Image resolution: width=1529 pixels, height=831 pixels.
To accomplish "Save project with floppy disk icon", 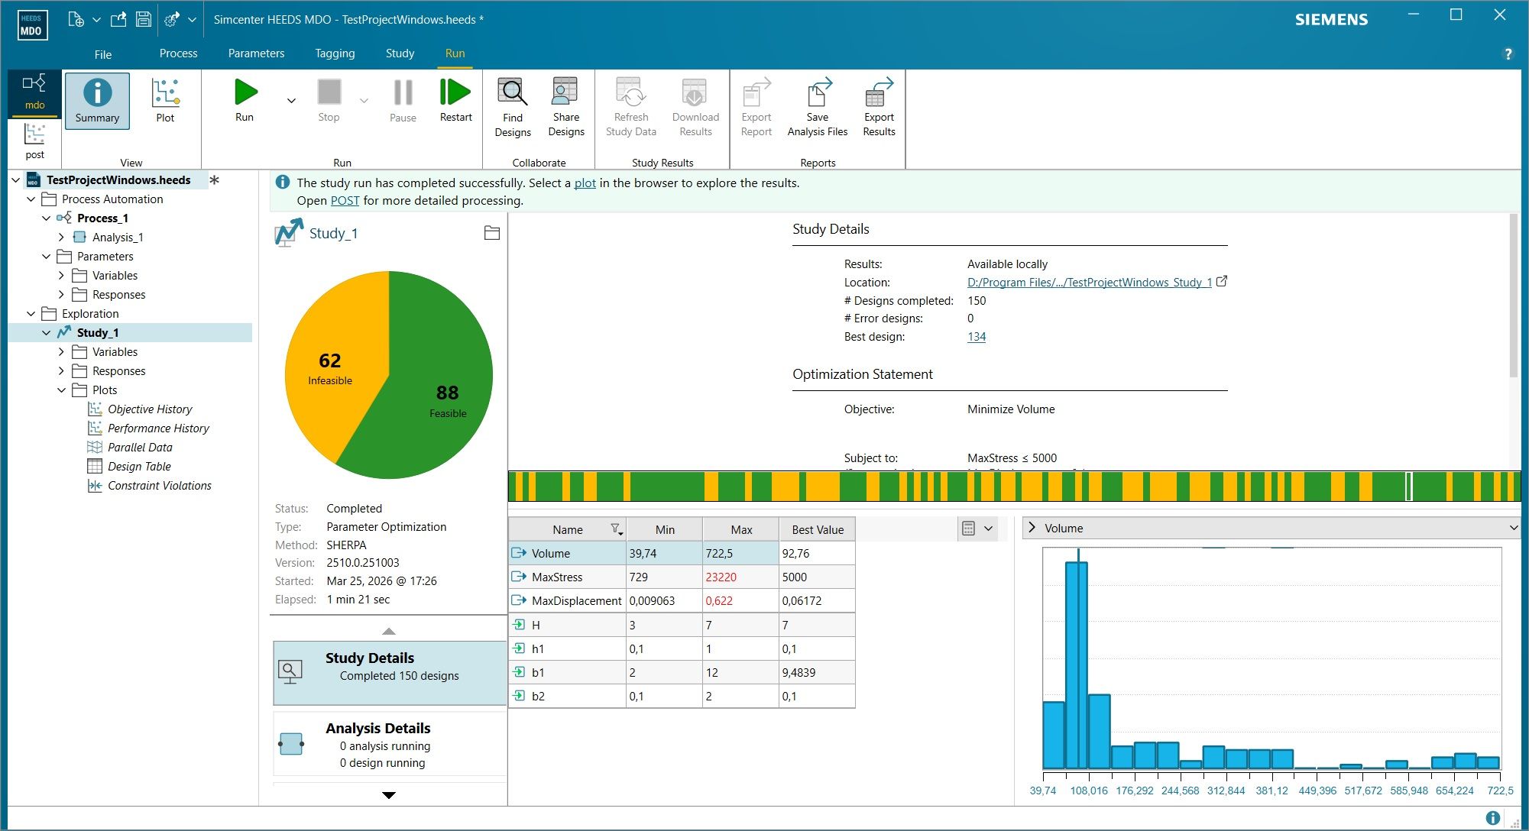I will (144, 20).
